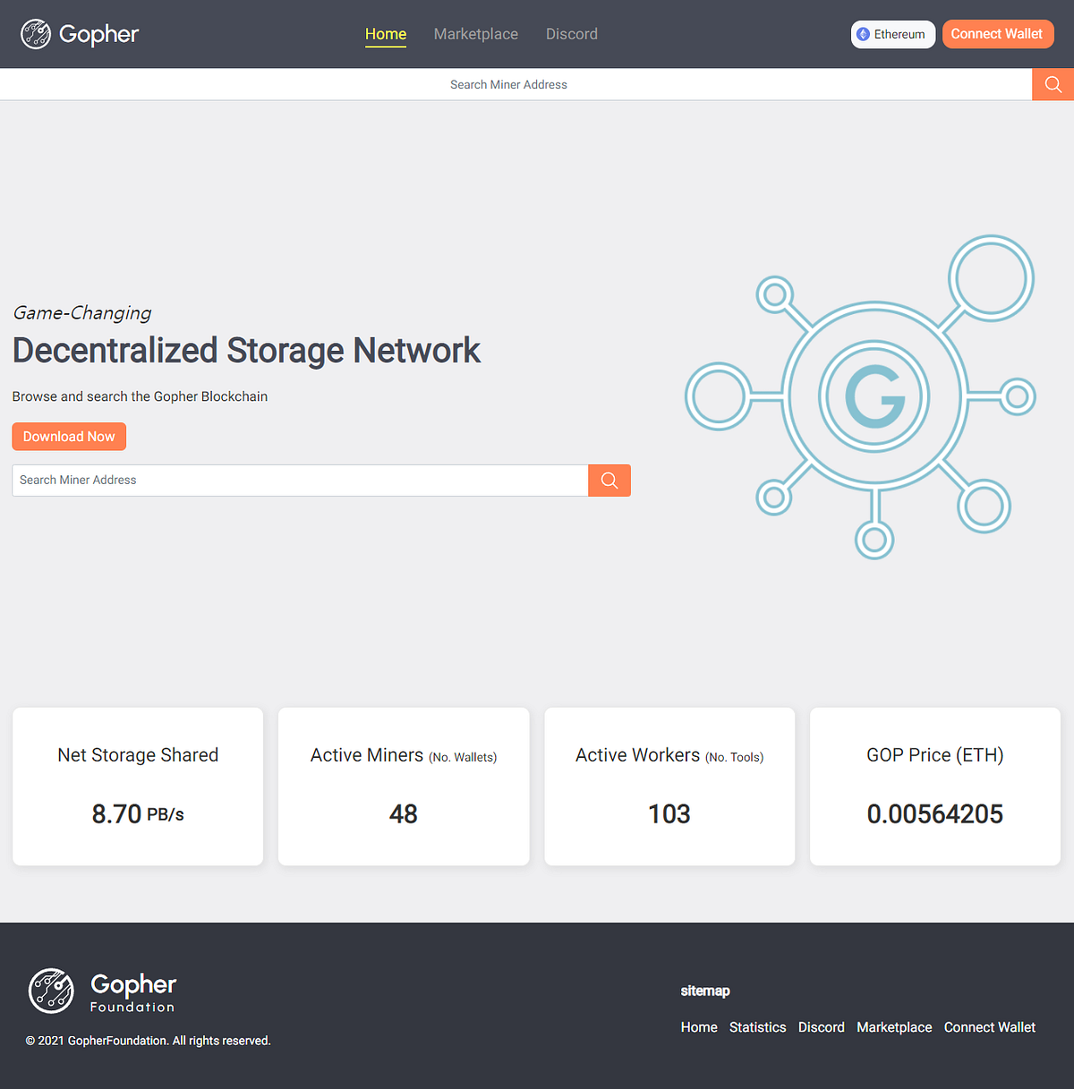Image resolution: width=1074 pixels, height=1089 pixels.
Task: Click the Connect Wallet button
Action: [998, 34]
